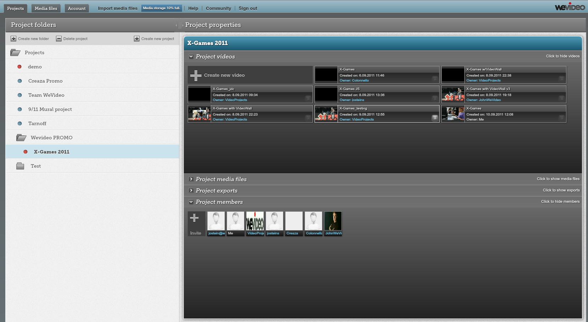Collapse the Wevideo PROMO folder
588x322 pixels.
coord(21,138)
